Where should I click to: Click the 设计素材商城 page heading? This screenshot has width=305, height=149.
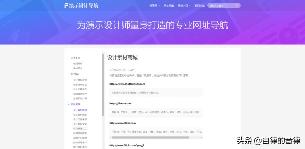coord(122,58)
